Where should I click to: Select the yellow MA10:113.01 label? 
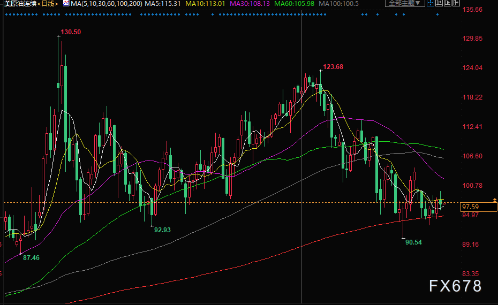pyautogui.click(x=205, y=4)
